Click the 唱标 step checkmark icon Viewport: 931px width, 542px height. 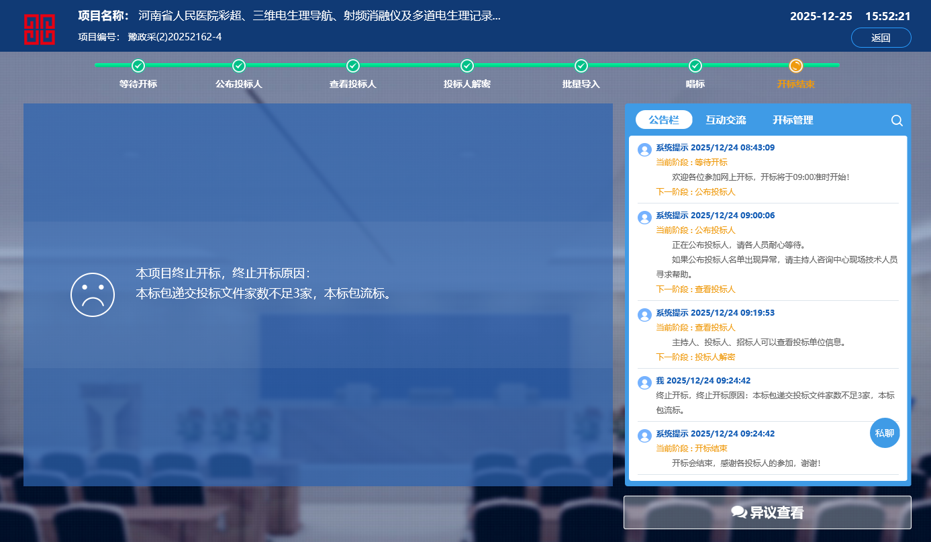pos(695,66)
